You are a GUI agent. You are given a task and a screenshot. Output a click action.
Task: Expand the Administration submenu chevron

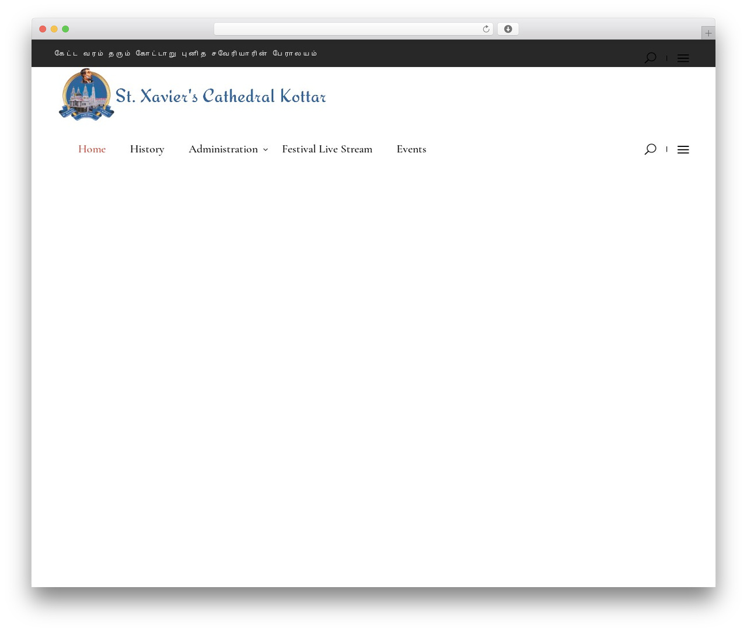266,150
